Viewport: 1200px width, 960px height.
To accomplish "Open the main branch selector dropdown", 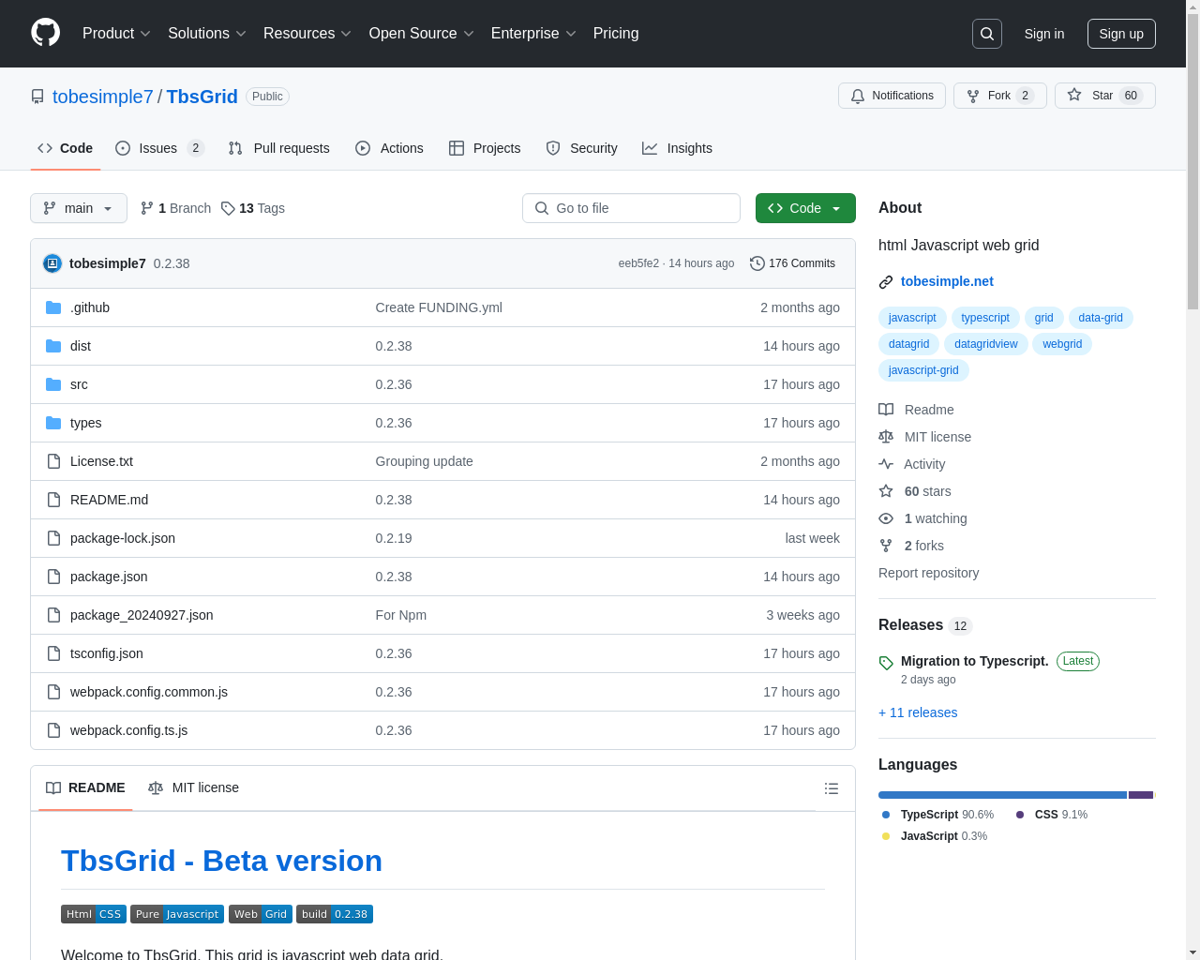I will coord(79,208).
